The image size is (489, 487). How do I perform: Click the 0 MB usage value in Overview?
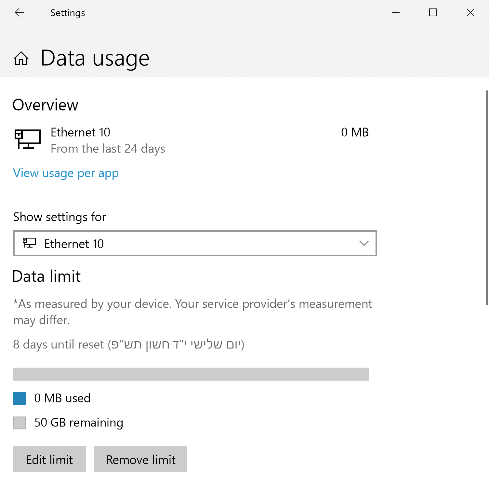[x=355, y=132]
